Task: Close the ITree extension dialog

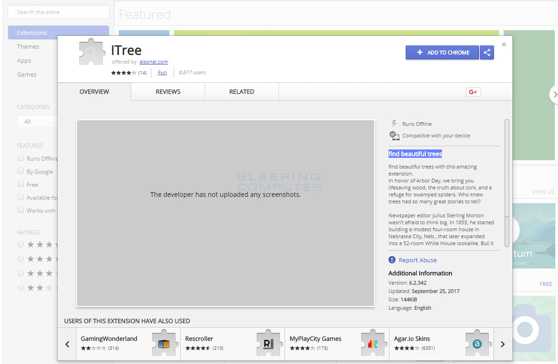Action: coord(504,45)
